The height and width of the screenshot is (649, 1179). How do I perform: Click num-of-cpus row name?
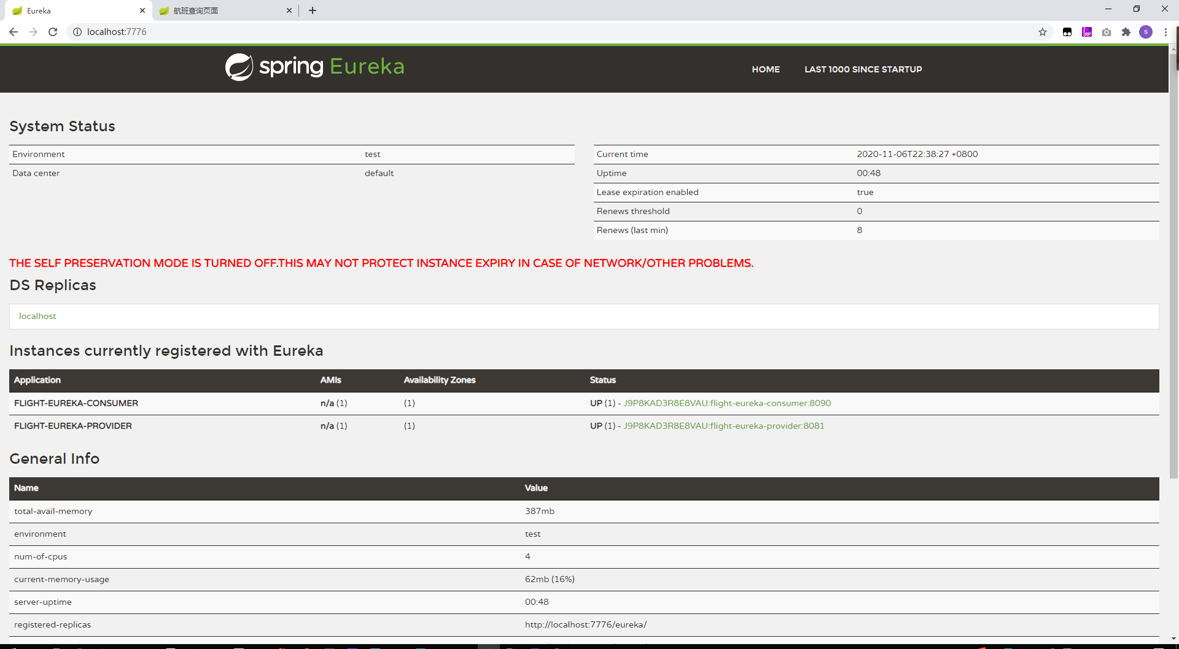coord(41,556)
